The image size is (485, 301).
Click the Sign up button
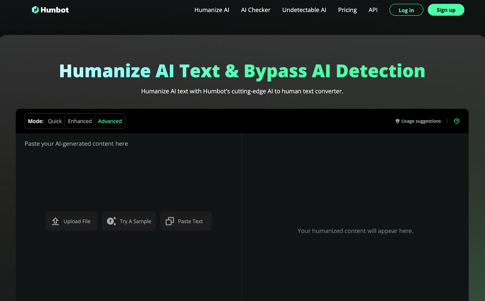pyautogui.click(x=446, y=10)
